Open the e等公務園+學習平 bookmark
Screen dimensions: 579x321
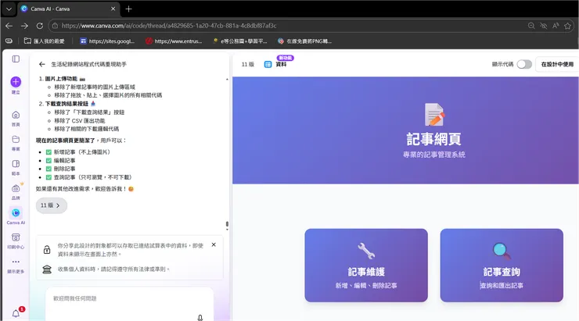pyautogui.click(x=240, y=41)
